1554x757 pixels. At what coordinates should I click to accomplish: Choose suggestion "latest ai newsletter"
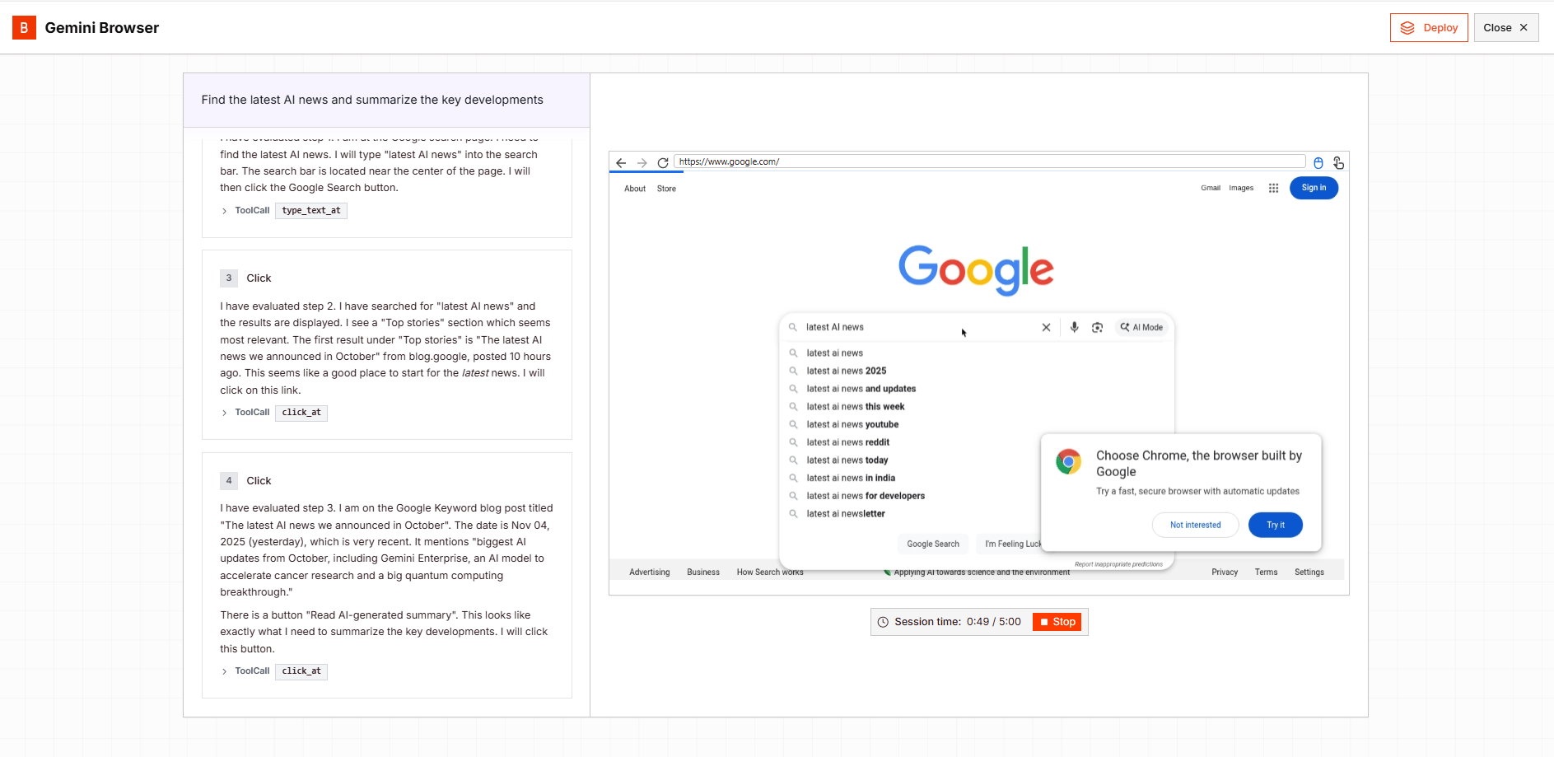[846, 514]
